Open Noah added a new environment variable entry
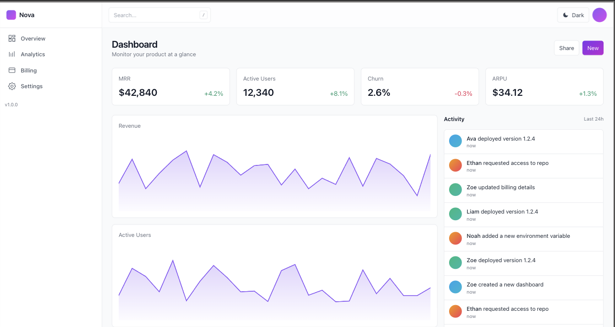Image resolution: width=615 pixels, height=327 pixels. [518, 236]
